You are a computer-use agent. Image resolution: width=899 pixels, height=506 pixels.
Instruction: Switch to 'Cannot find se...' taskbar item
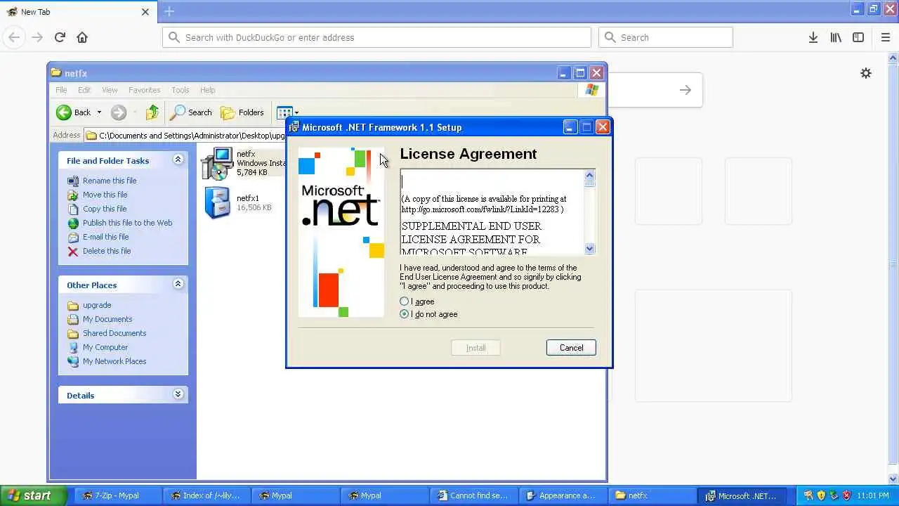click(x=473, y=495)
